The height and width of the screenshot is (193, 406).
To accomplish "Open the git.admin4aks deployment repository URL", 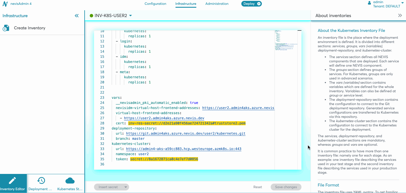I will tap(185, 134).
